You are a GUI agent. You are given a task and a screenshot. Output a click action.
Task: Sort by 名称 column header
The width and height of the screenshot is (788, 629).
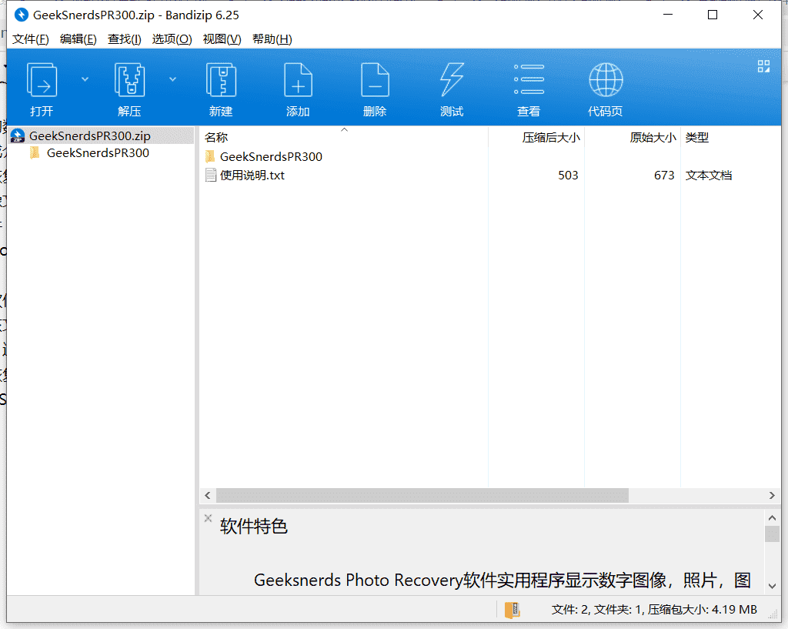pyautogui.click(x=344, y=137)
